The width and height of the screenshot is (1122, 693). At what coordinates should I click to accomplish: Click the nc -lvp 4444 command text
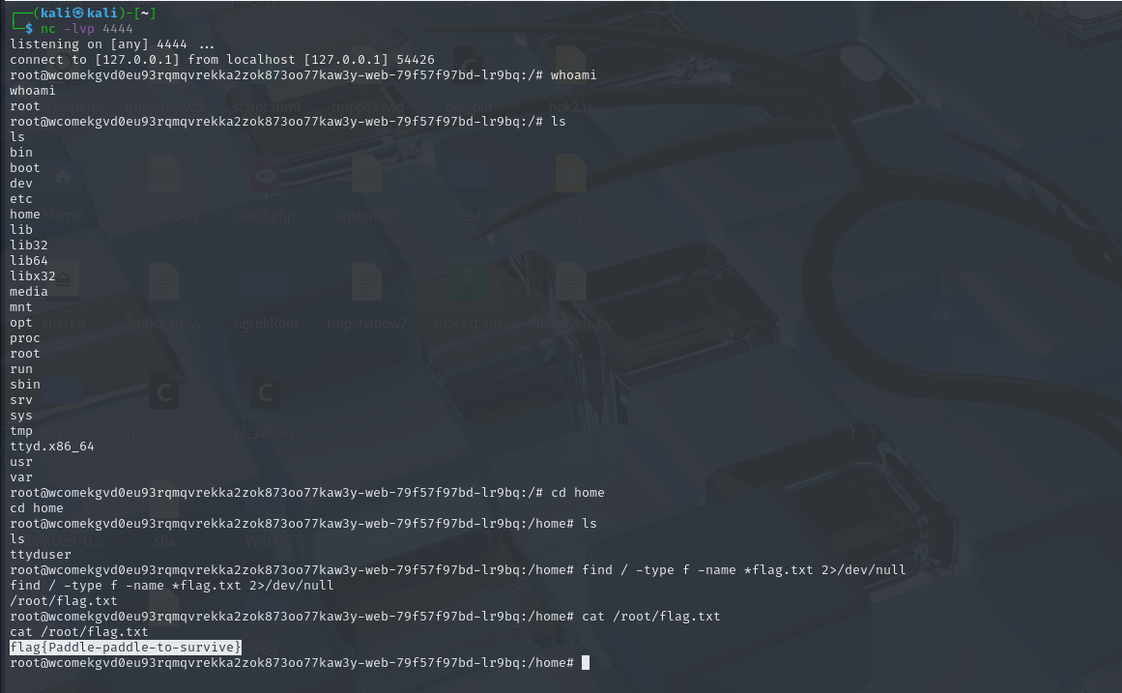(x=86, y=29)
